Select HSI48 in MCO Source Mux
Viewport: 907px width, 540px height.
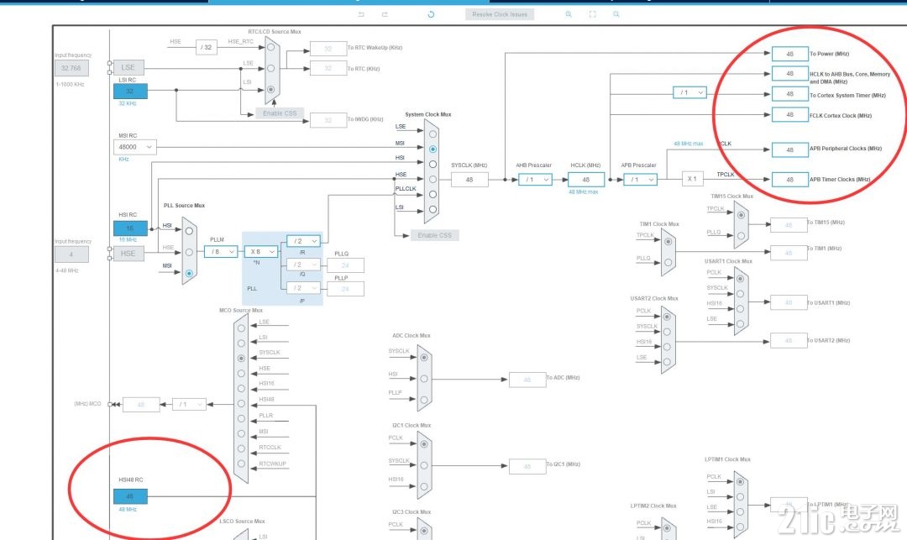coord(241,404)
